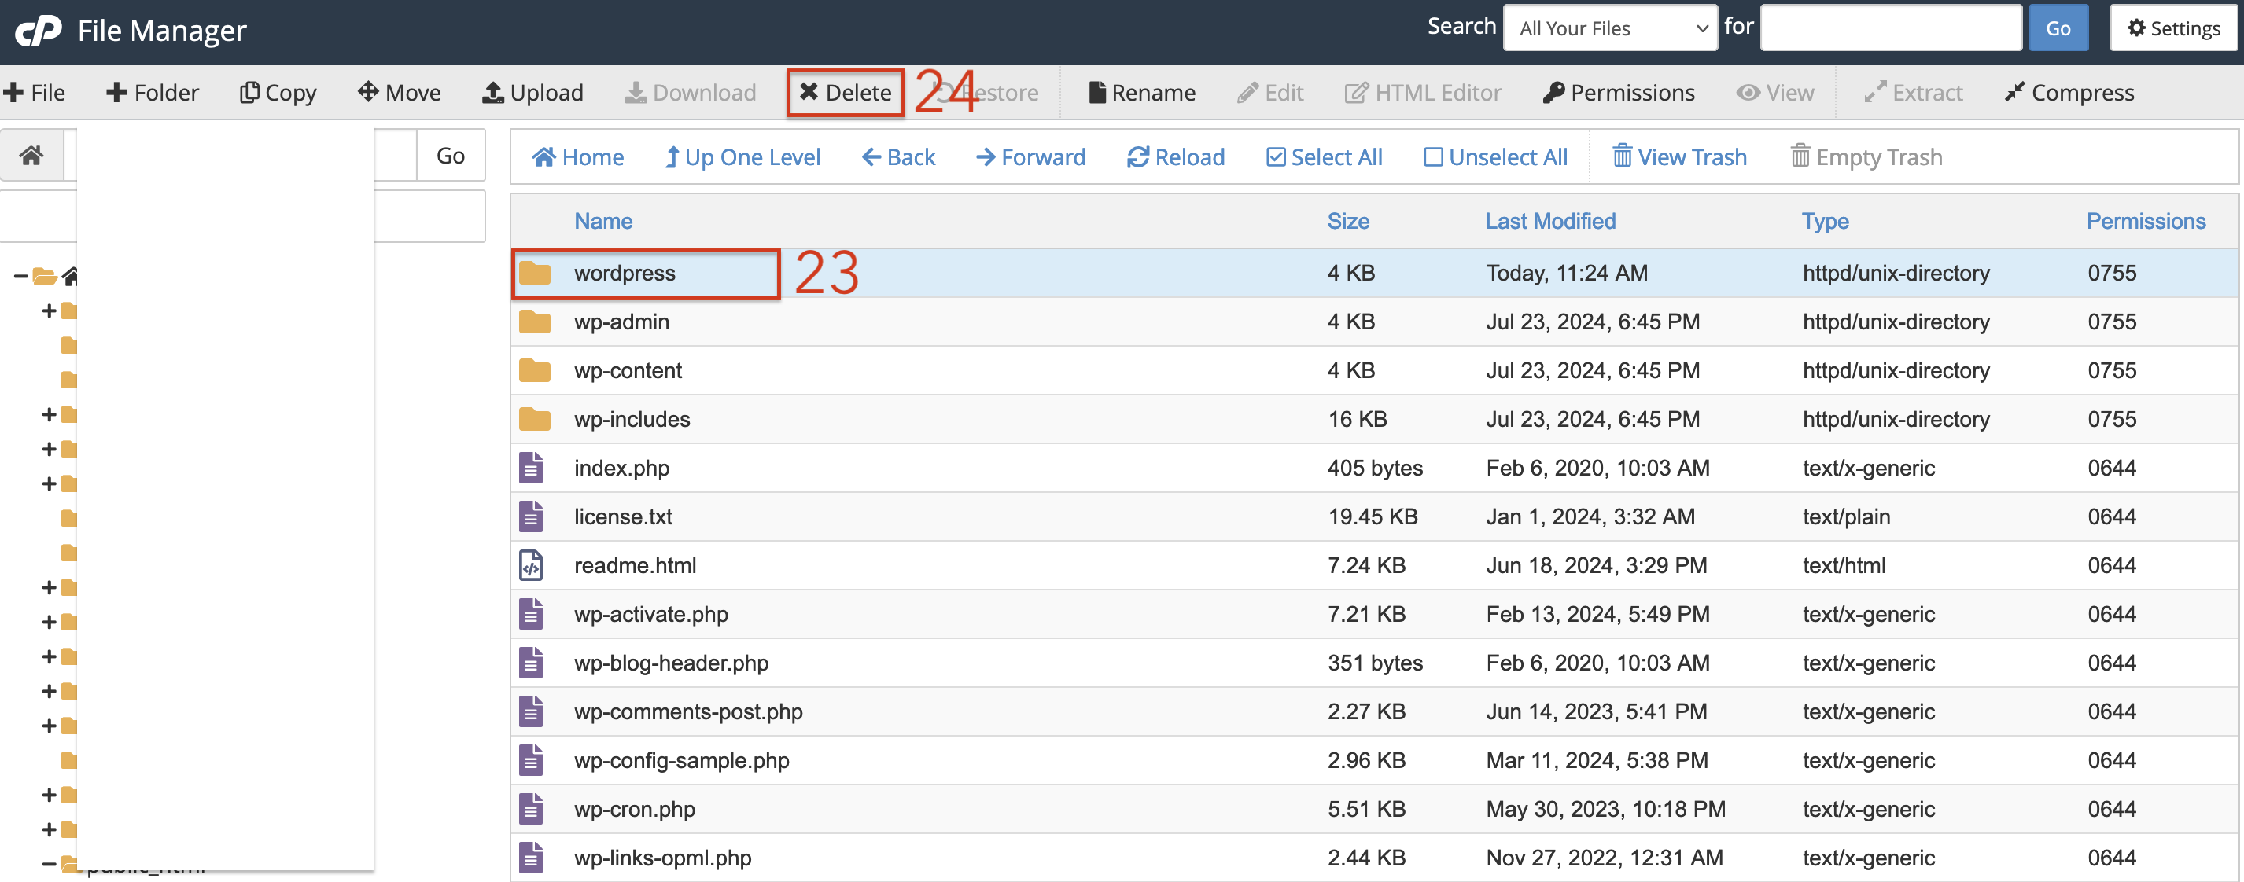Open the Upload tool
Viewport: 2244px width, 882px height.
pos(532,92)
